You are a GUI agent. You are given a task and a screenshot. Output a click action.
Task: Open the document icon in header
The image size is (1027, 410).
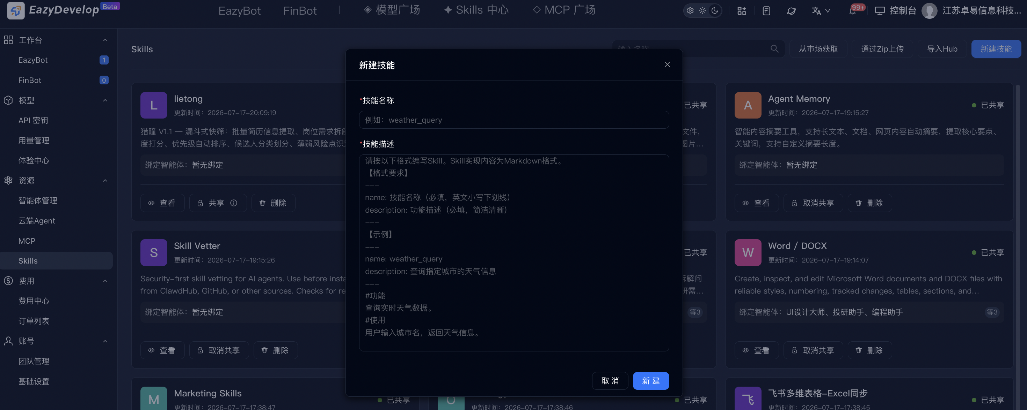(x=766, y=11)
